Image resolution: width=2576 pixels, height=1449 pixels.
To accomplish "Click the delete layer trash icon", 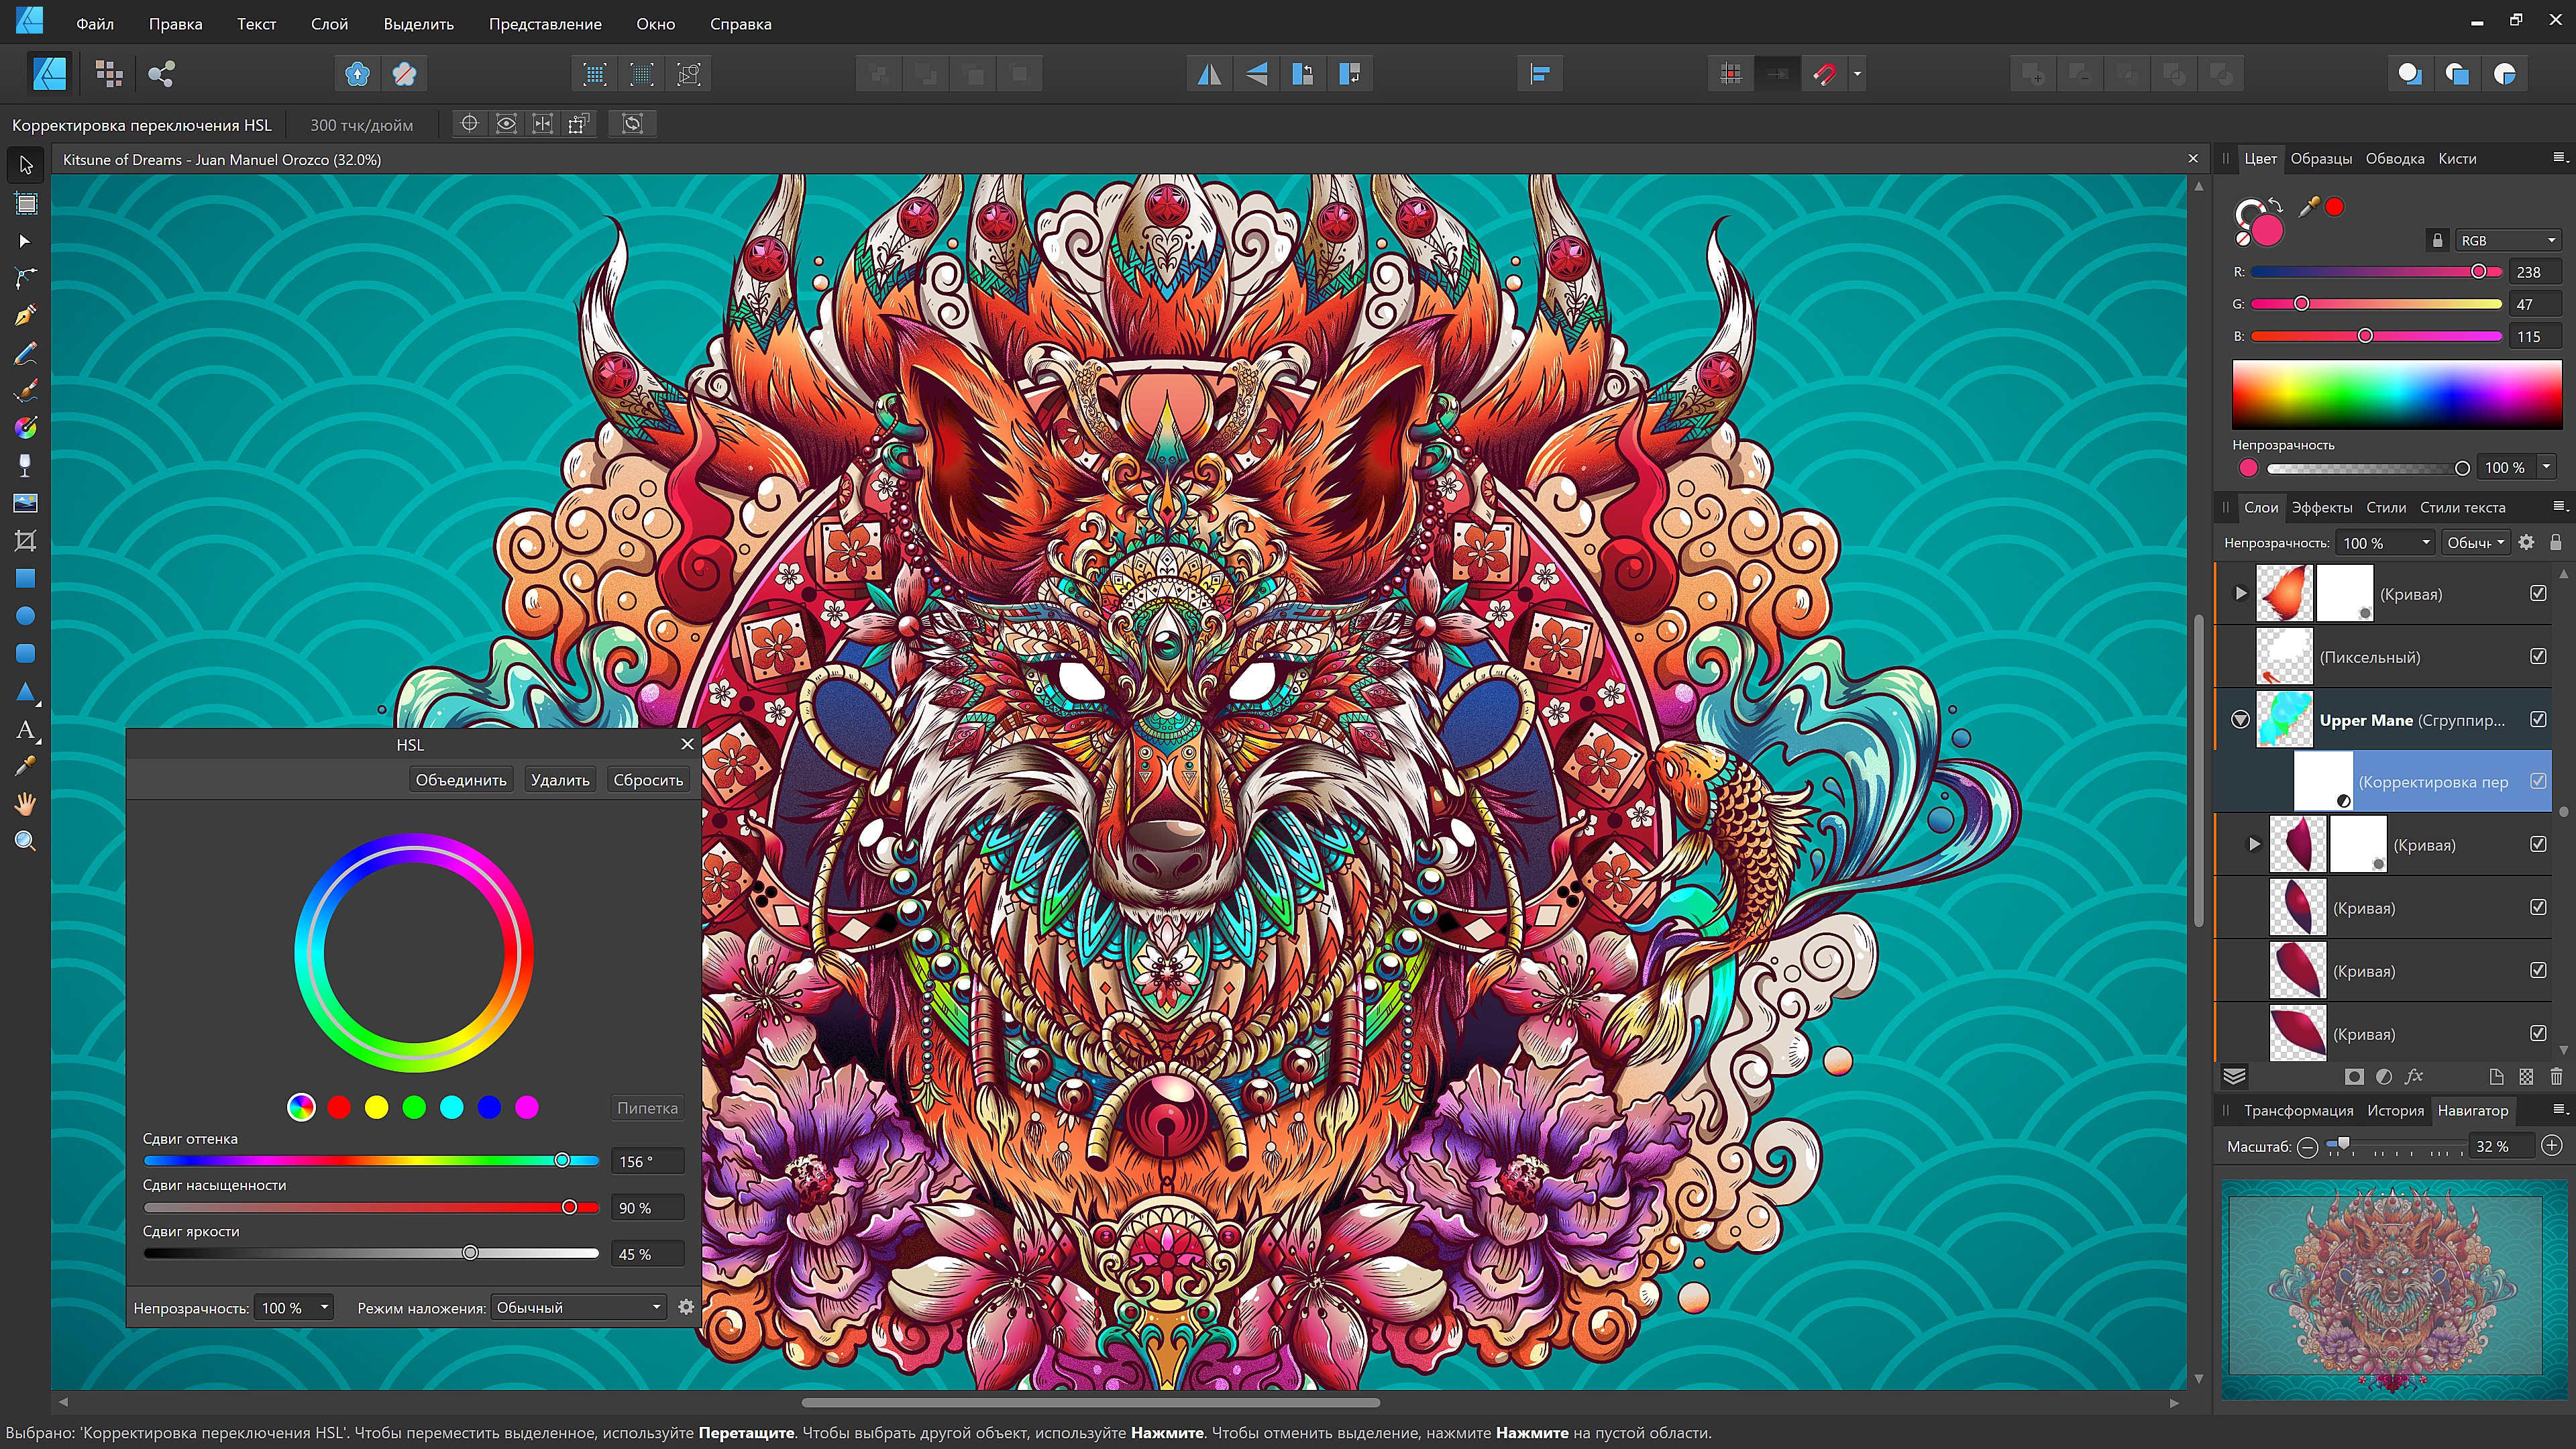I will click(x=2556, y=1077).
